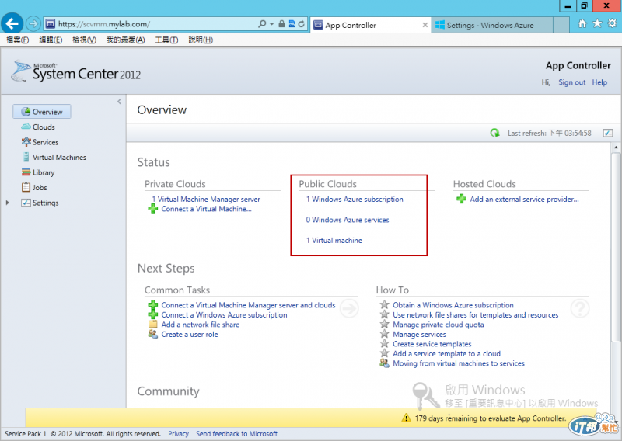Click the browser forward arrow
The height and width of the screenshot is (441, 622).
click(x=33, y=24)
